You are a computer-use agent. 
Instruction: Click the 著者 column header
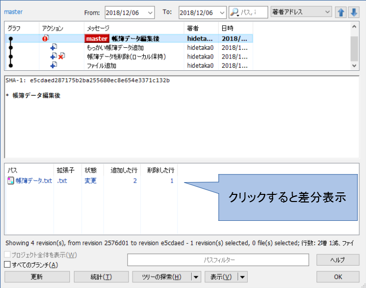(x=201, y=28)
